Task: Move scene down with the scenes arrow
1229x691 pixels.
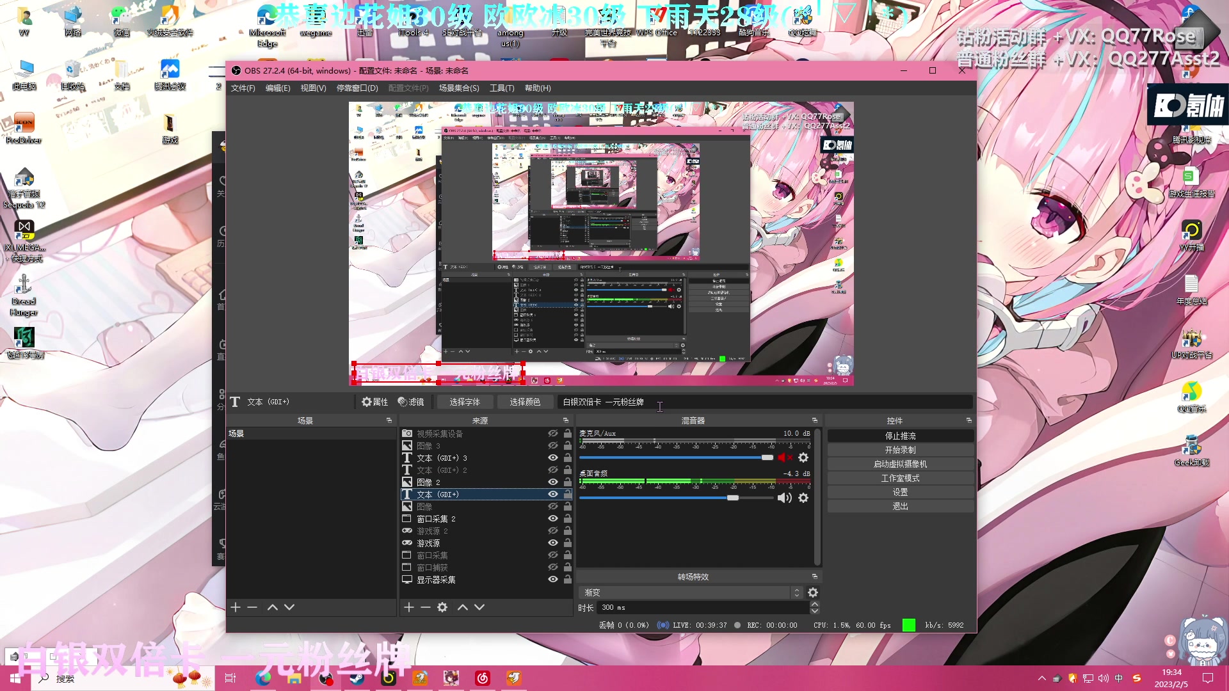Action: (x=289, y=607)
